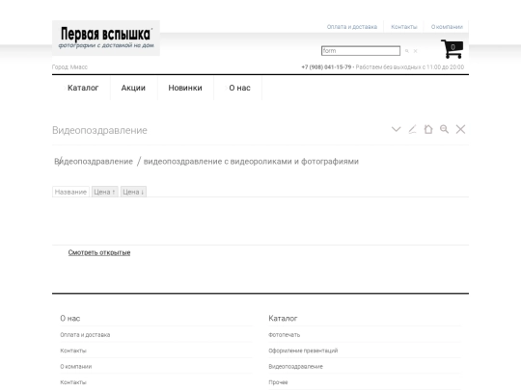Open the О нас navigation menu
Image resolution: width=521 pixels, height=390 pixels.
[x=239, y=88]
